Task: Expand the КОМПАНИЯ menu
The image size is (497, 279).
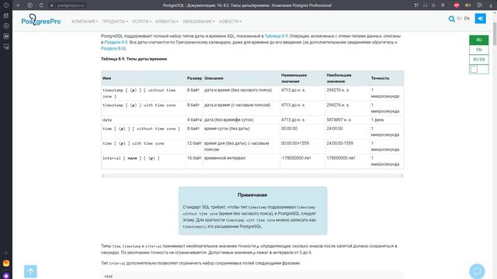Action: [85, 22]
